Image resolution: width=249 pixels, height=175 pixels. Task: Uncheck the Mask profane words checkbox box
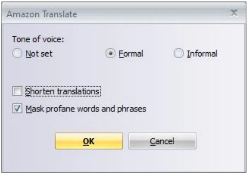[x=17, y=109]
